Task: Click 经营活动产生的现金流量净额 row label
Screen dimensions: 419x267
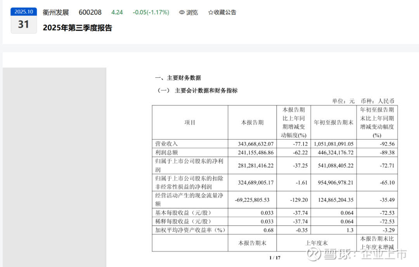Action: point(189,200)
